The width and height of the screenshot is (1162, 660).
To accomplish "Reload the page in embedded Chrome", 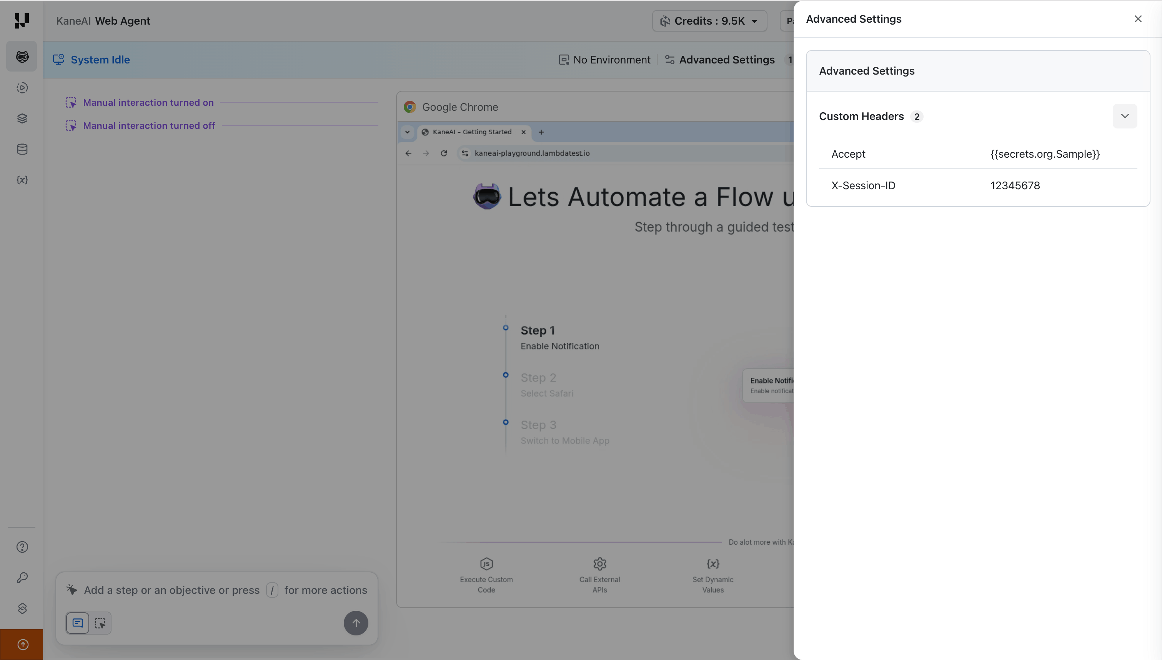I will coord(443,153).
